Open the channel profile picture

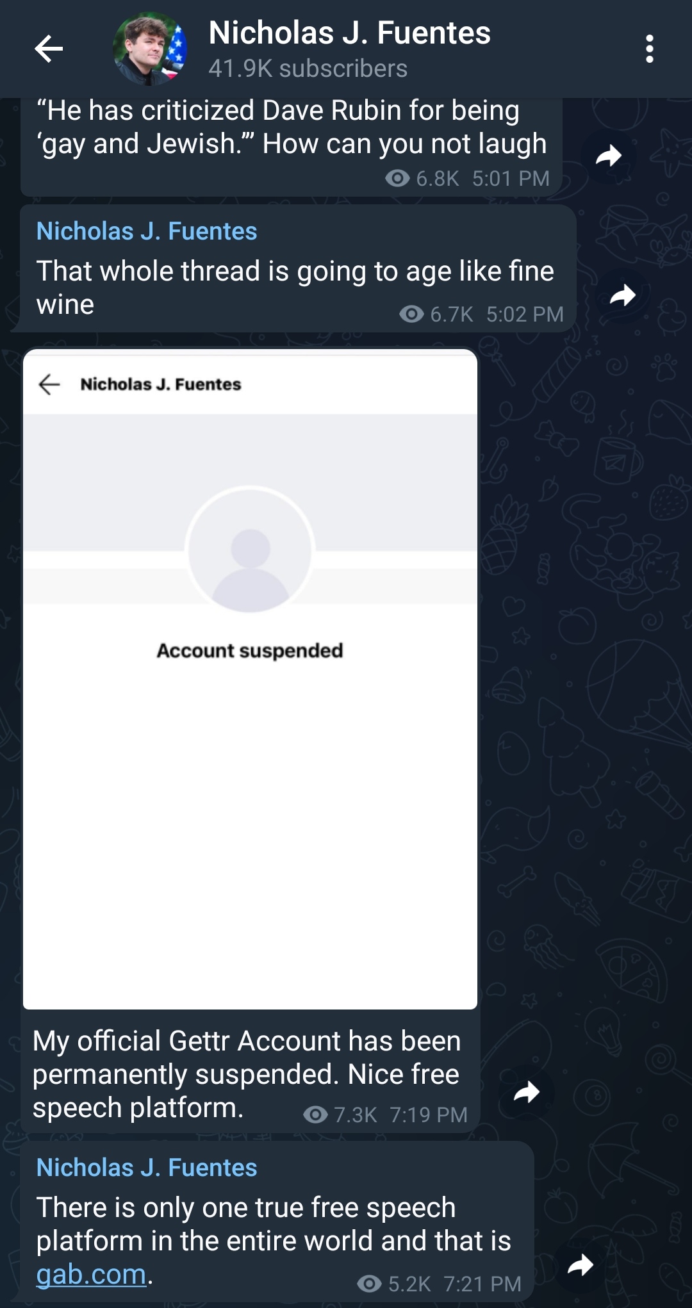pos(150,49)
